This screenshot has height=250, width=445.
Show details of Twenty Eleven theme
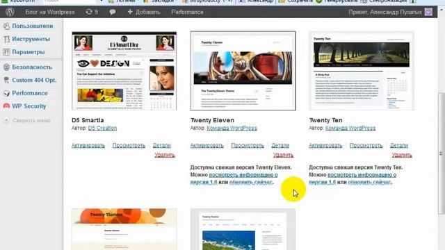[280, 145]
